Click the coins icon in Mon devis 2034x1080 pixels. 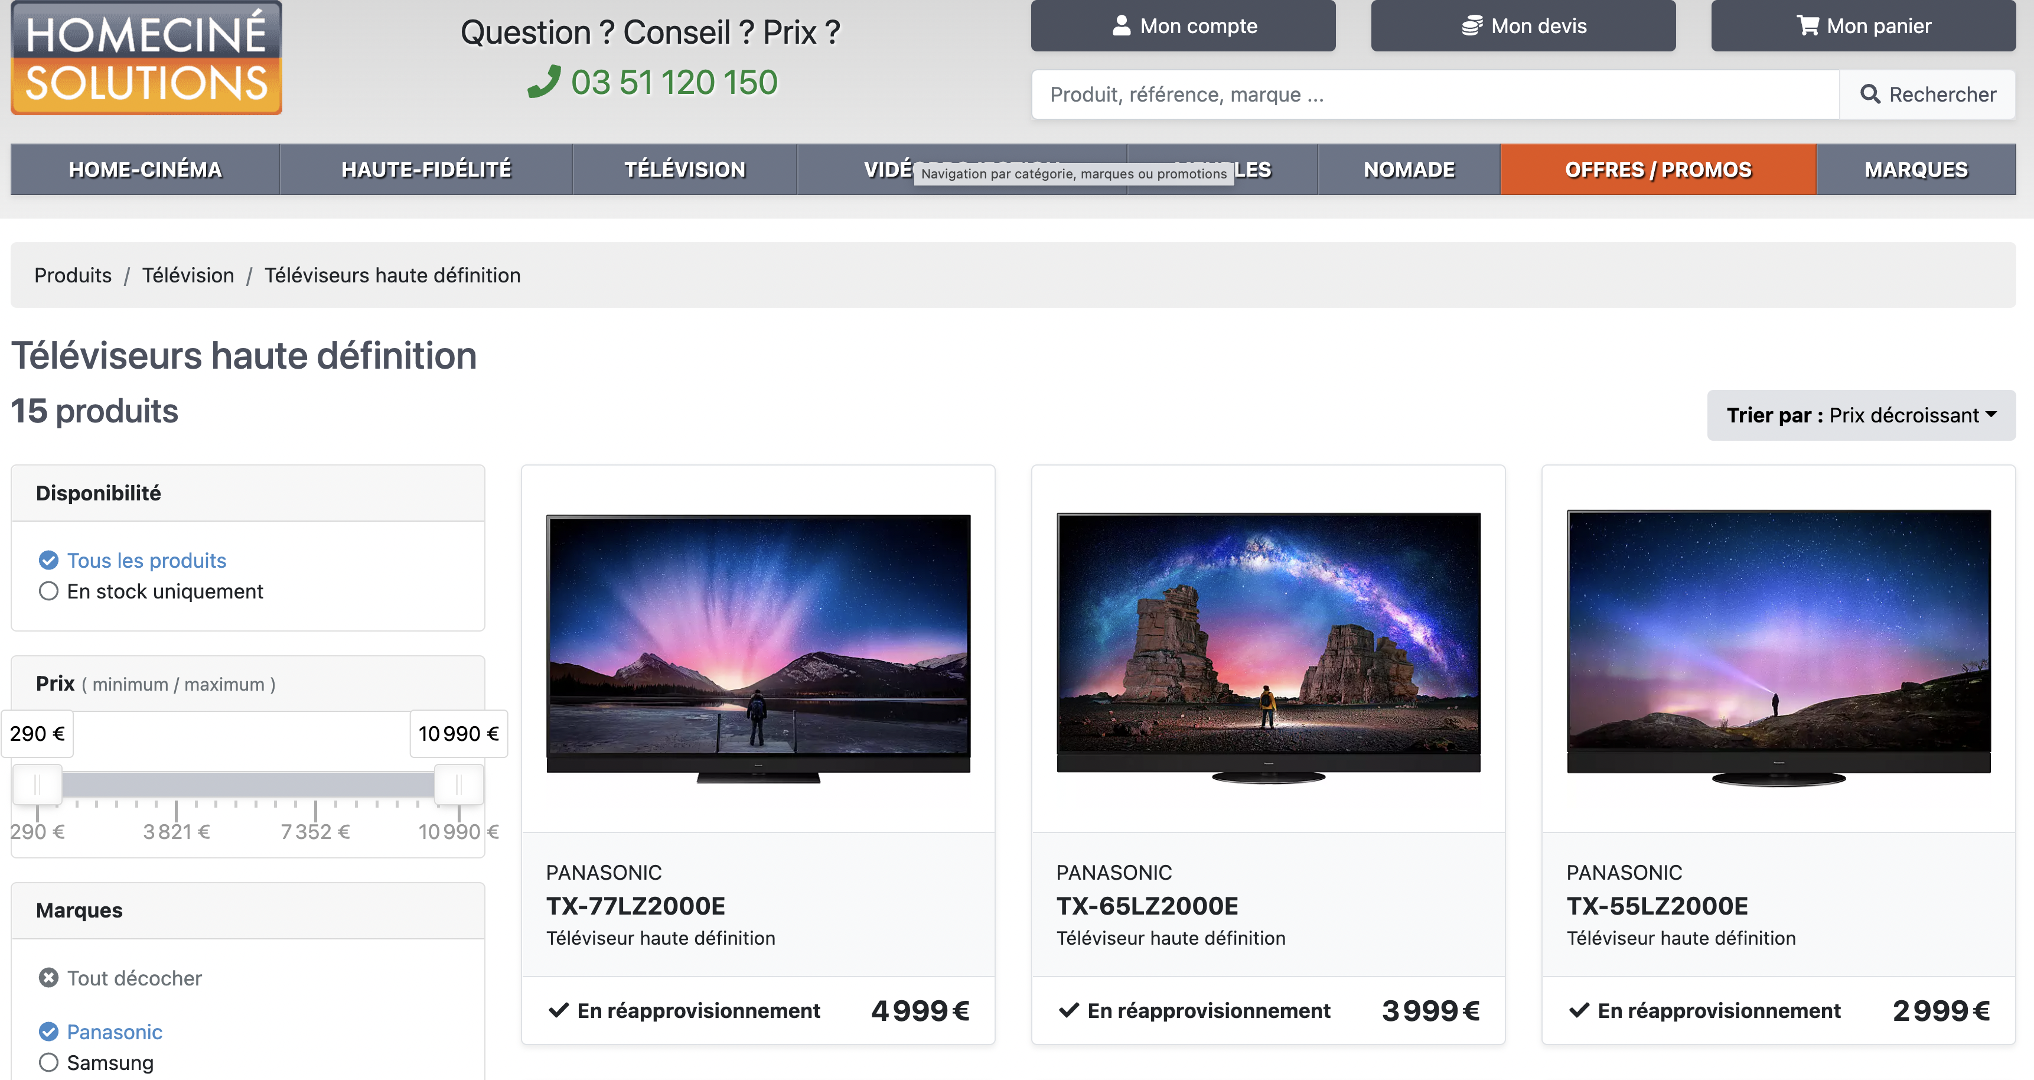[1472, 25]
